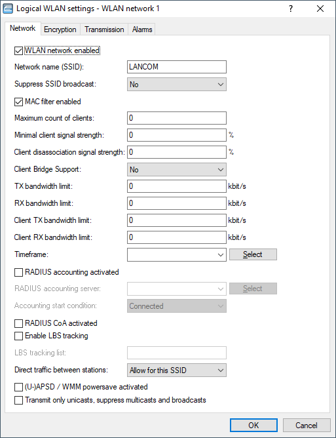Open the Encryption tab
336x438 pixels.
pyautogui.click(x=60, y=30)
